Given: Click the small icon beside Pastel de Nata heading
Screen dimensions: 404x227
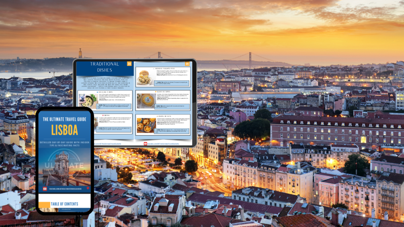Looking at the screenshot, I should (157, 117).
